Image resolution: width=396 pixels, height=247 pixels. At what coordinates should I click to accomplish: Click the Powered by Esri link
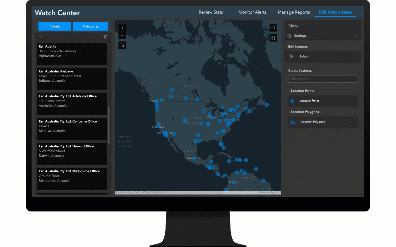(269, 192)
